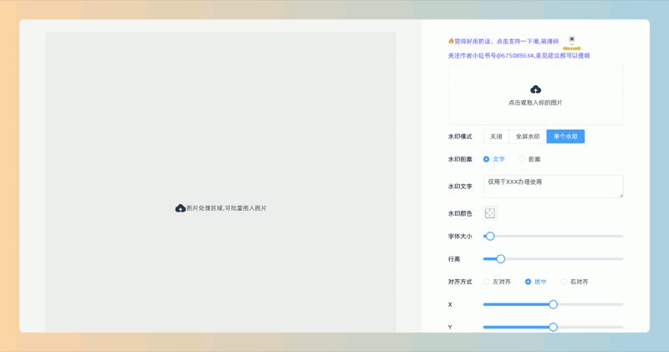This screenshot has width=669, height=352.
Task: Open the donation QR code thumbnail
Action: click(572, 42)
